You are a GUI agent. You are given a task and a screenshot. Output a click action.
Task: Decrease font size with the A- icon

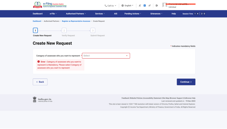point(140,6)
